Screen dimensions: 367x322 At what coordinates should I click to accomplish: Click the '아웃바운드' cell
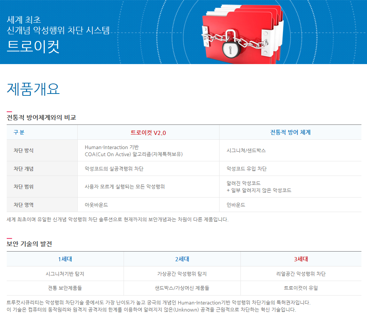96,205
